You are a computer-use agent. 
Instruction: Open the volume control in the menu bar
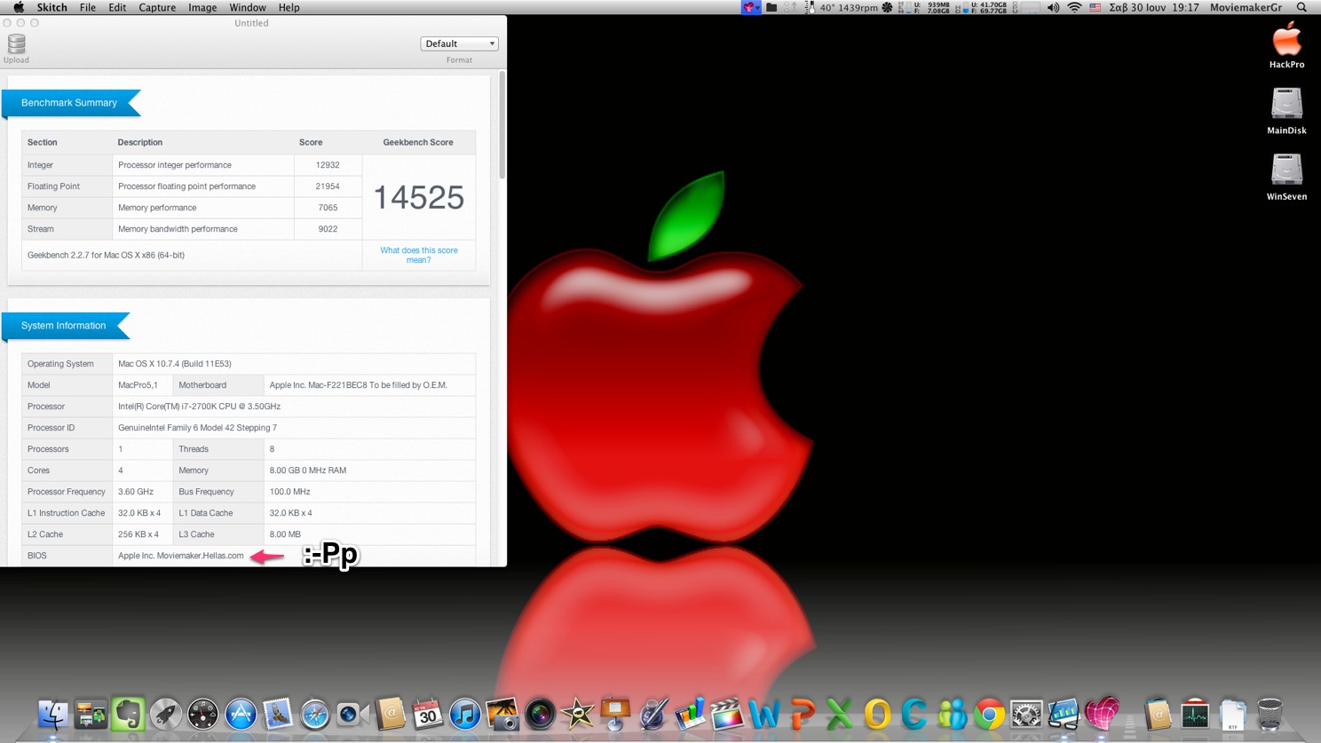(x=1053, y=7)
